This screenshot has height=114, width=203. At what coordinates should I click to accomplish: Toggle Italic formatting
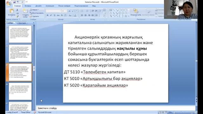(51, 16)
